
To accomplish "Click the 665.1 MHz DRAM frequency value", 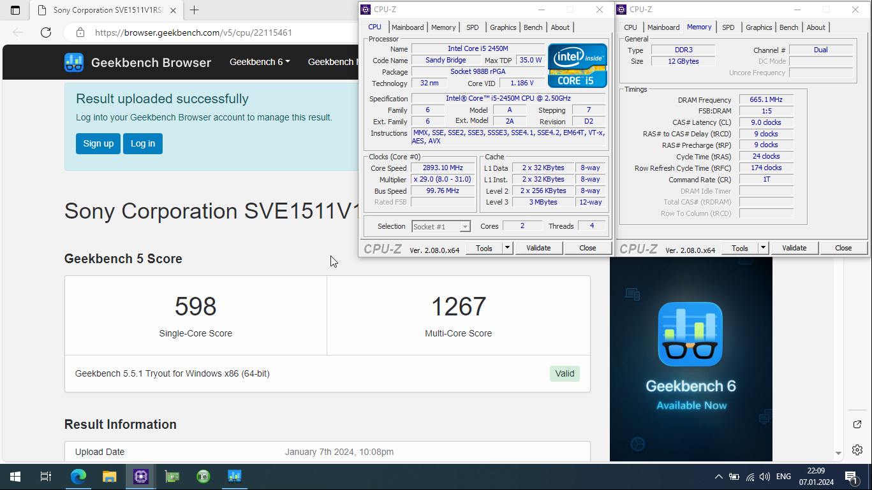I will 766,99.
